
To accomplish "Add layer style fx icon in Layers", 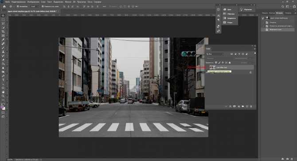I will coord(231,107).
